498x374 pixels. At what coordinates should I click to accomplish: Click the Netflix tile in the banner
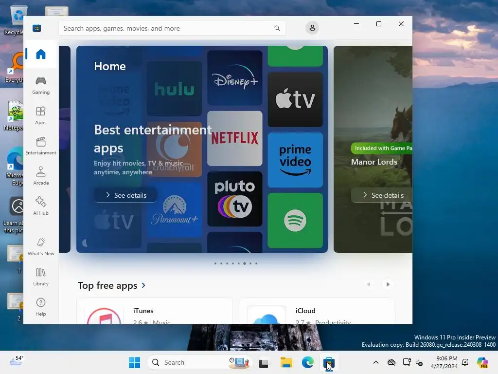point(235,138)
